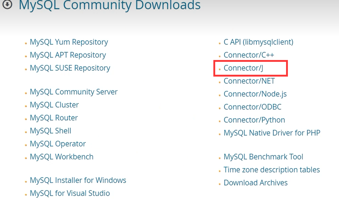Select the MySQL Shell link

(x=51, y=131)
